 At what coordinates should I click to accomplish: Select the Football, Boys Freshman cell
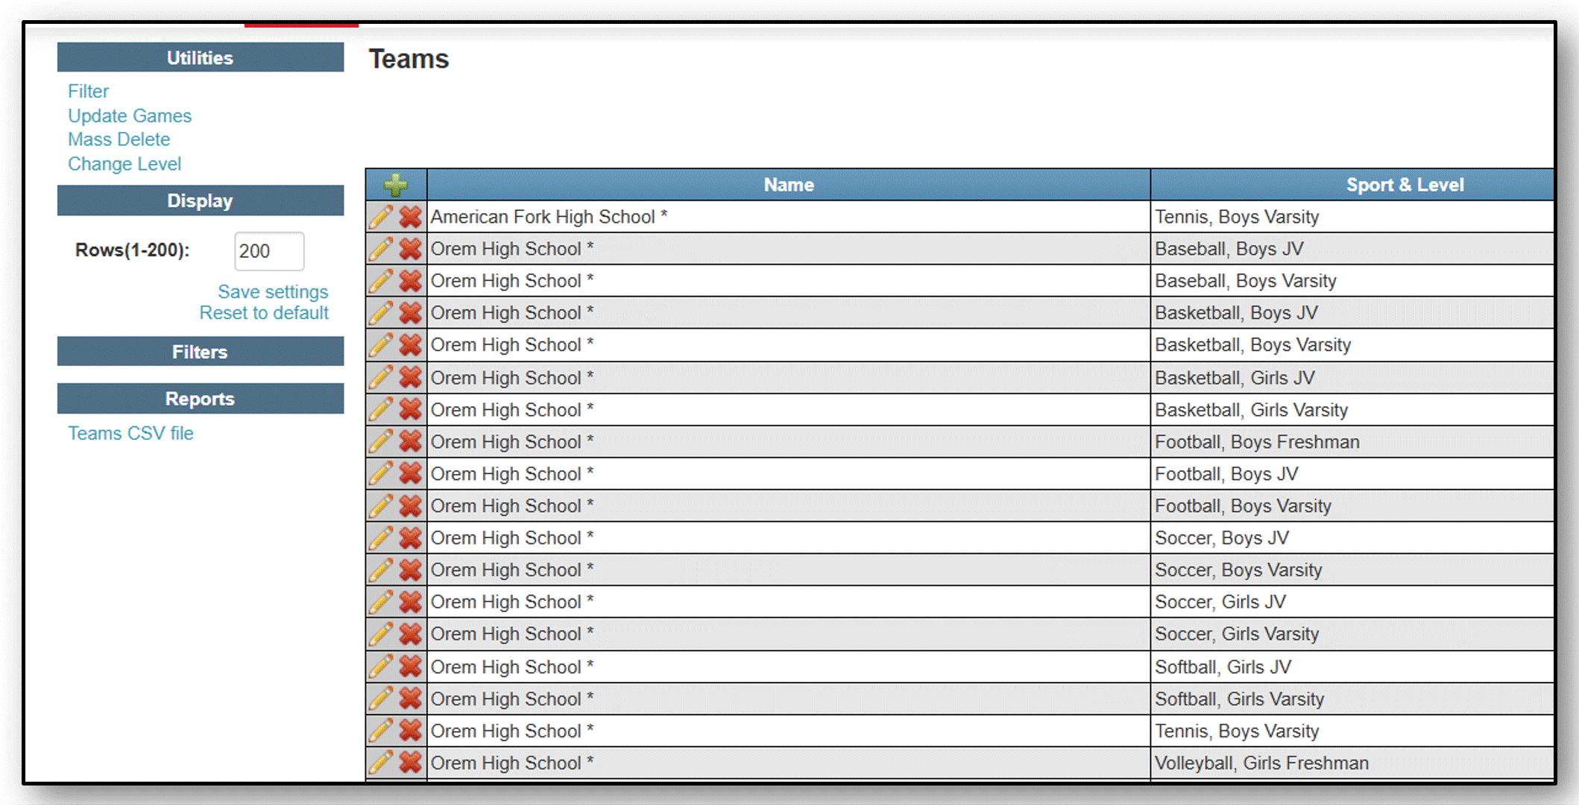(1352, 442)
